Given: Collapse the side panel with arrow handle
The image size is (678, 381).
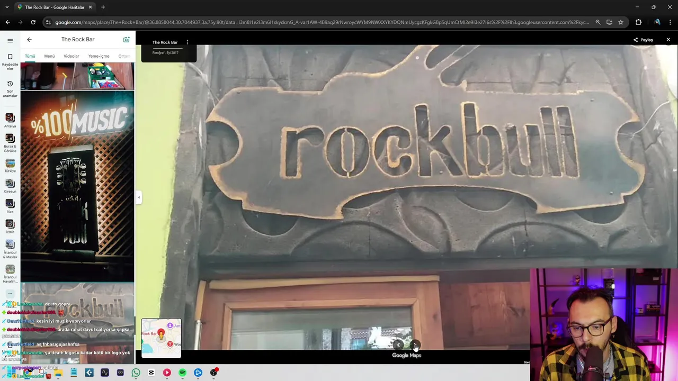Looking at the screenshot, I should point(139,197).
